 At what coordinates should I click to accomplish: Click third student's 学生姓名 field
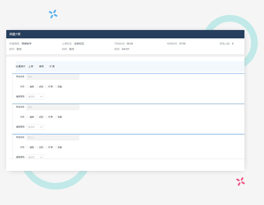53,137
